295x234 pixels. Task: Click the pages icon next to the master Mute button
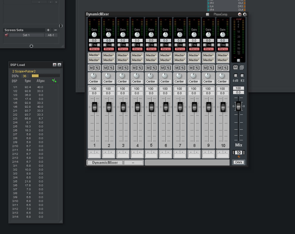pyautogui.click(x=241, y=67)
